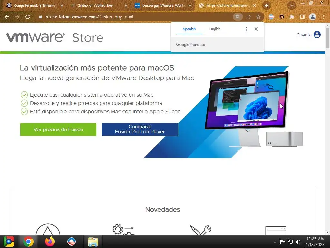Screen dimensions: 330x248
Task: Open the Chrome three-dot menu
Action: pos(323,17)
